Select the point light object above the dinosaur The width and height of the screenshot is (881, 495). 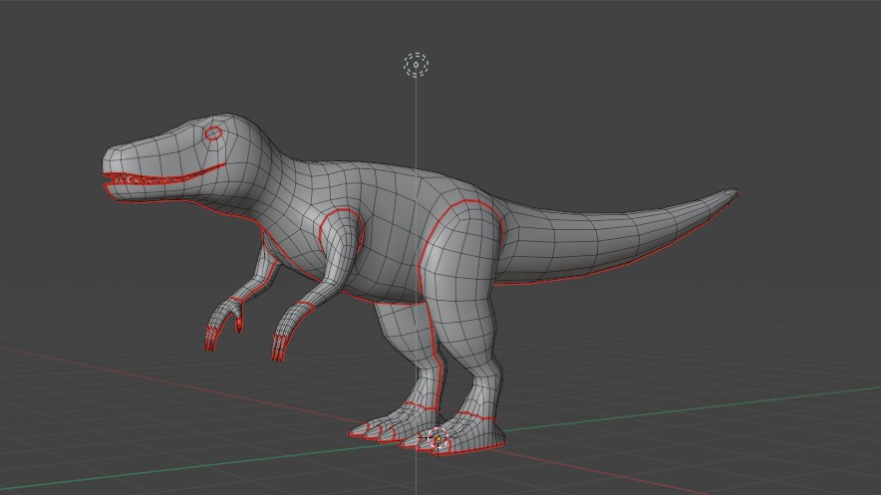click(416, 66)
